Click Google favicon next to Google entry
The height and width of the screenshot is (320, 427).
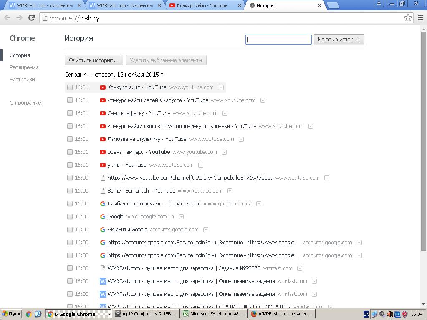(103, 217)
